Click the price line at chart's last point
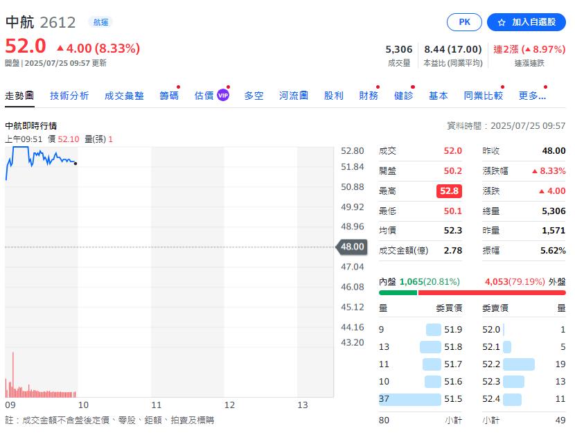The image size is (575, 433). 76,164
